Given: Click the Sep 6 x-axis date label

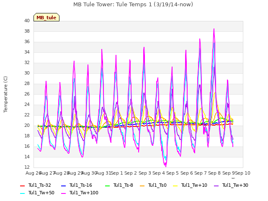Looking at the screenshot, I should [x=187, y=173].
